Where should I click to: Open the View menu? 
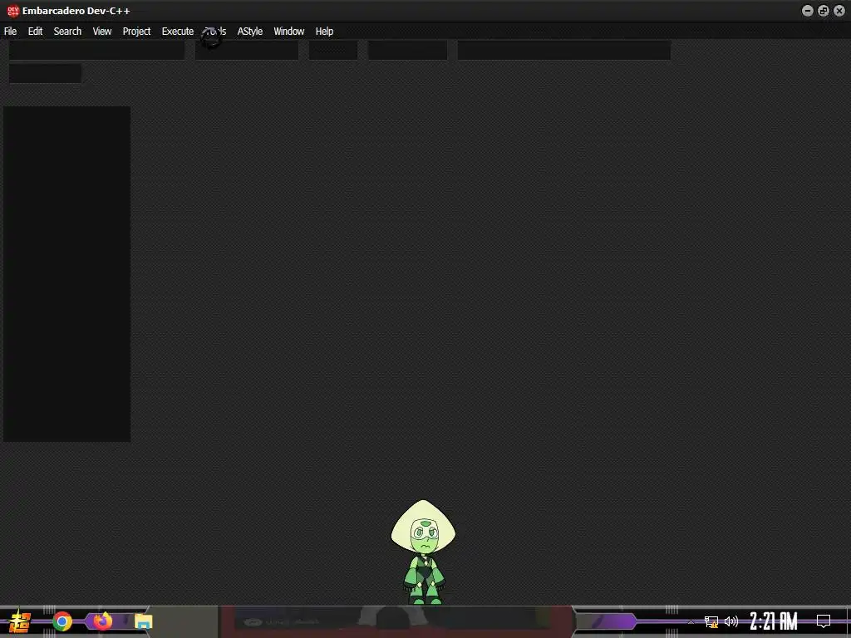(102, 32)
